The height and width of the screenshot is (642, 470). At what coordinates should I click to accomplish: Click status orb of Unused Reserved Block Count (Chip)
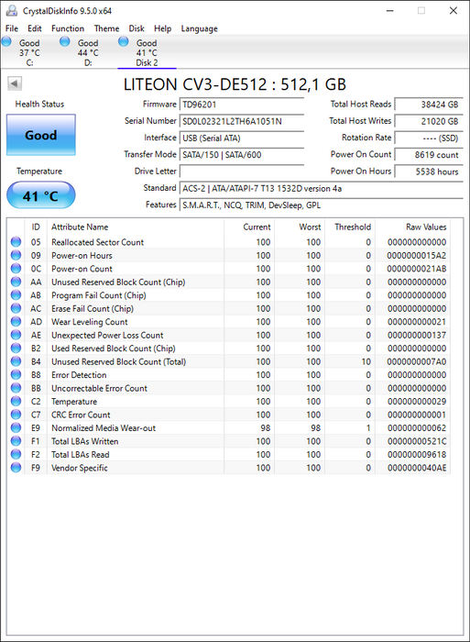[x=16, y=282]
